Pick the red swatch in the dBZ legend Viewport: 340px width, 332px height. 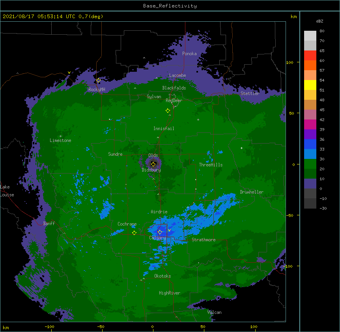coord(310,56)
